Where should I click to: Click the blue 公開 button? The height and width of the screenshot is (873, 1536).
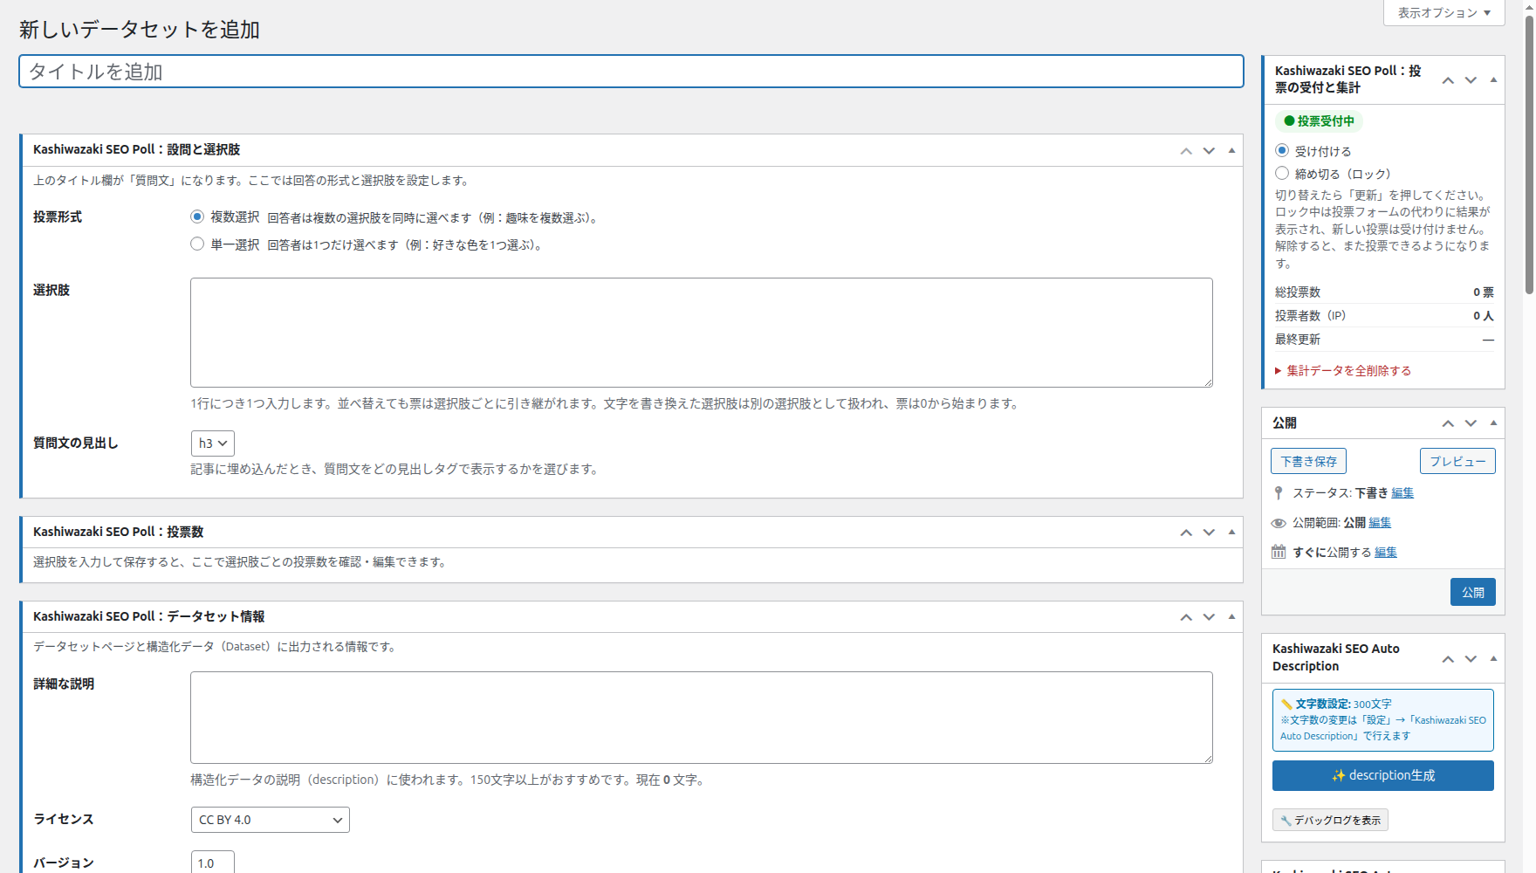coord(1473,592)
